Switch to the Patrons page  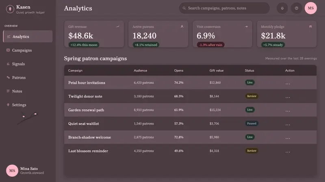click(x=28, y=77)
